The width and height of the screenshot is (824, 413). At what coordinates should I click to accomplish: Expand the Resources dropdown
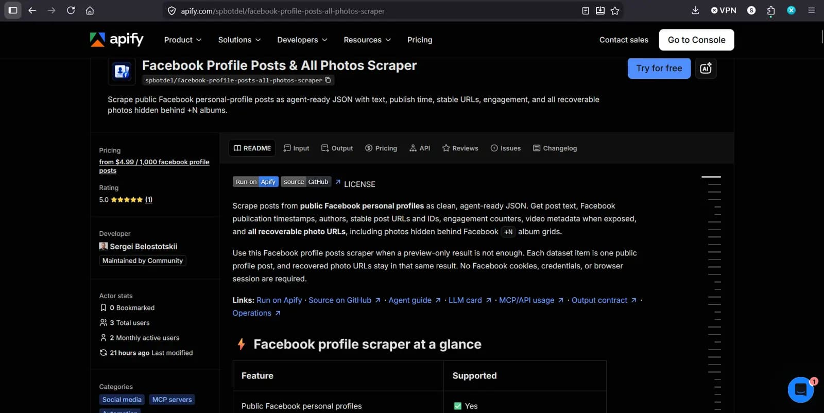367,40
